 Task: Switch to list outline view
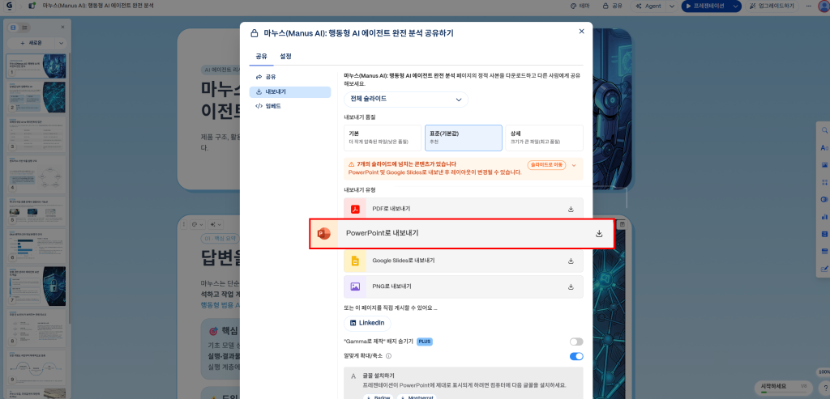point(24,28)
